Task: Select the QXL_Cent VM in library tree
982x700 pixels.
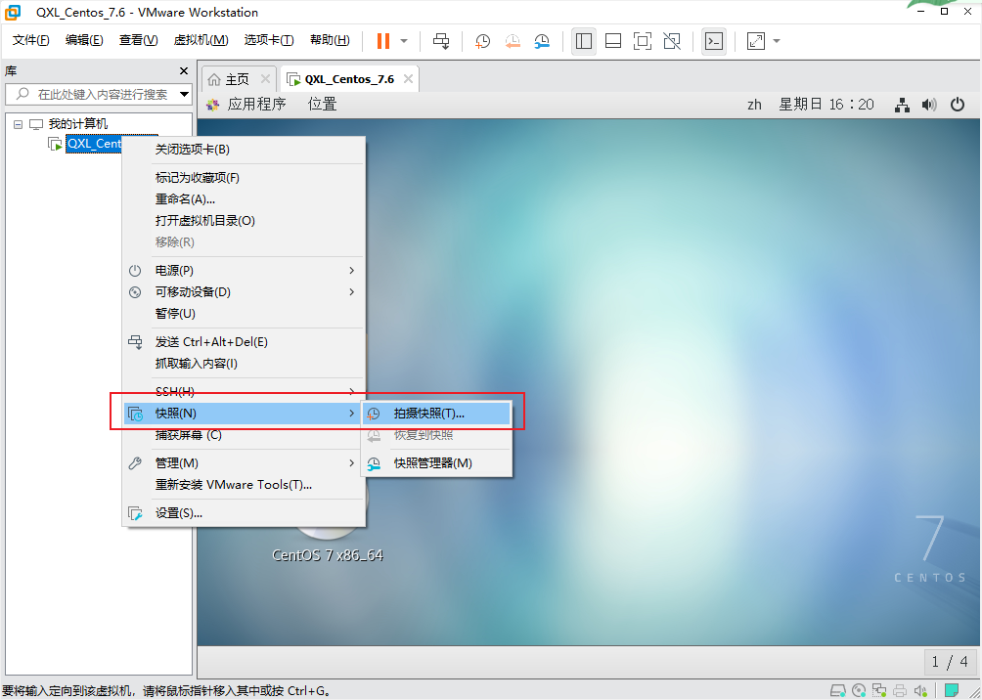Action: [94, 144]
